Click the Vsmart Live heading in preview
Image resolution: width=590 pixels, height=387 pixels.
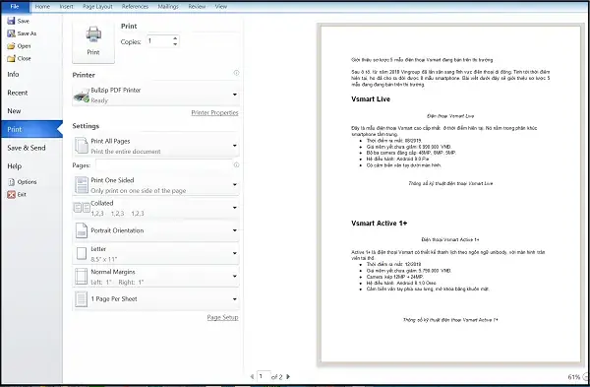371,99
